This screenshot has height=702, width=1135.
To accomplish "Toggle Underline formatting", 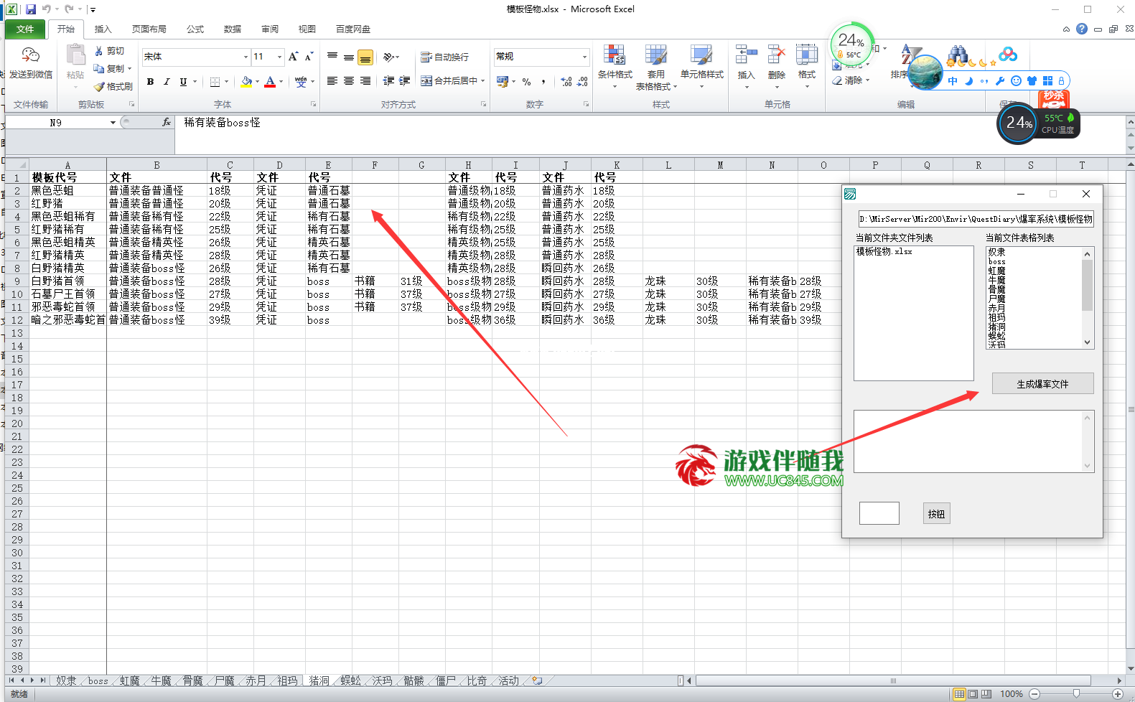I will coord(183,82).
